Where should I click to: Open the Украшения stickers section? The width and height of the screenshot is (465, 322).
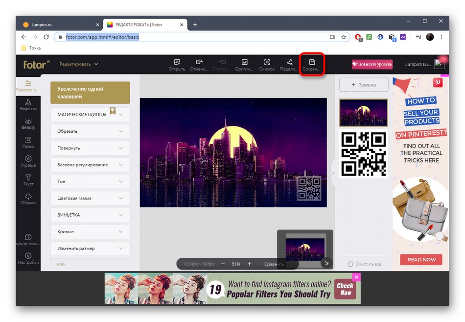point(28,161)
